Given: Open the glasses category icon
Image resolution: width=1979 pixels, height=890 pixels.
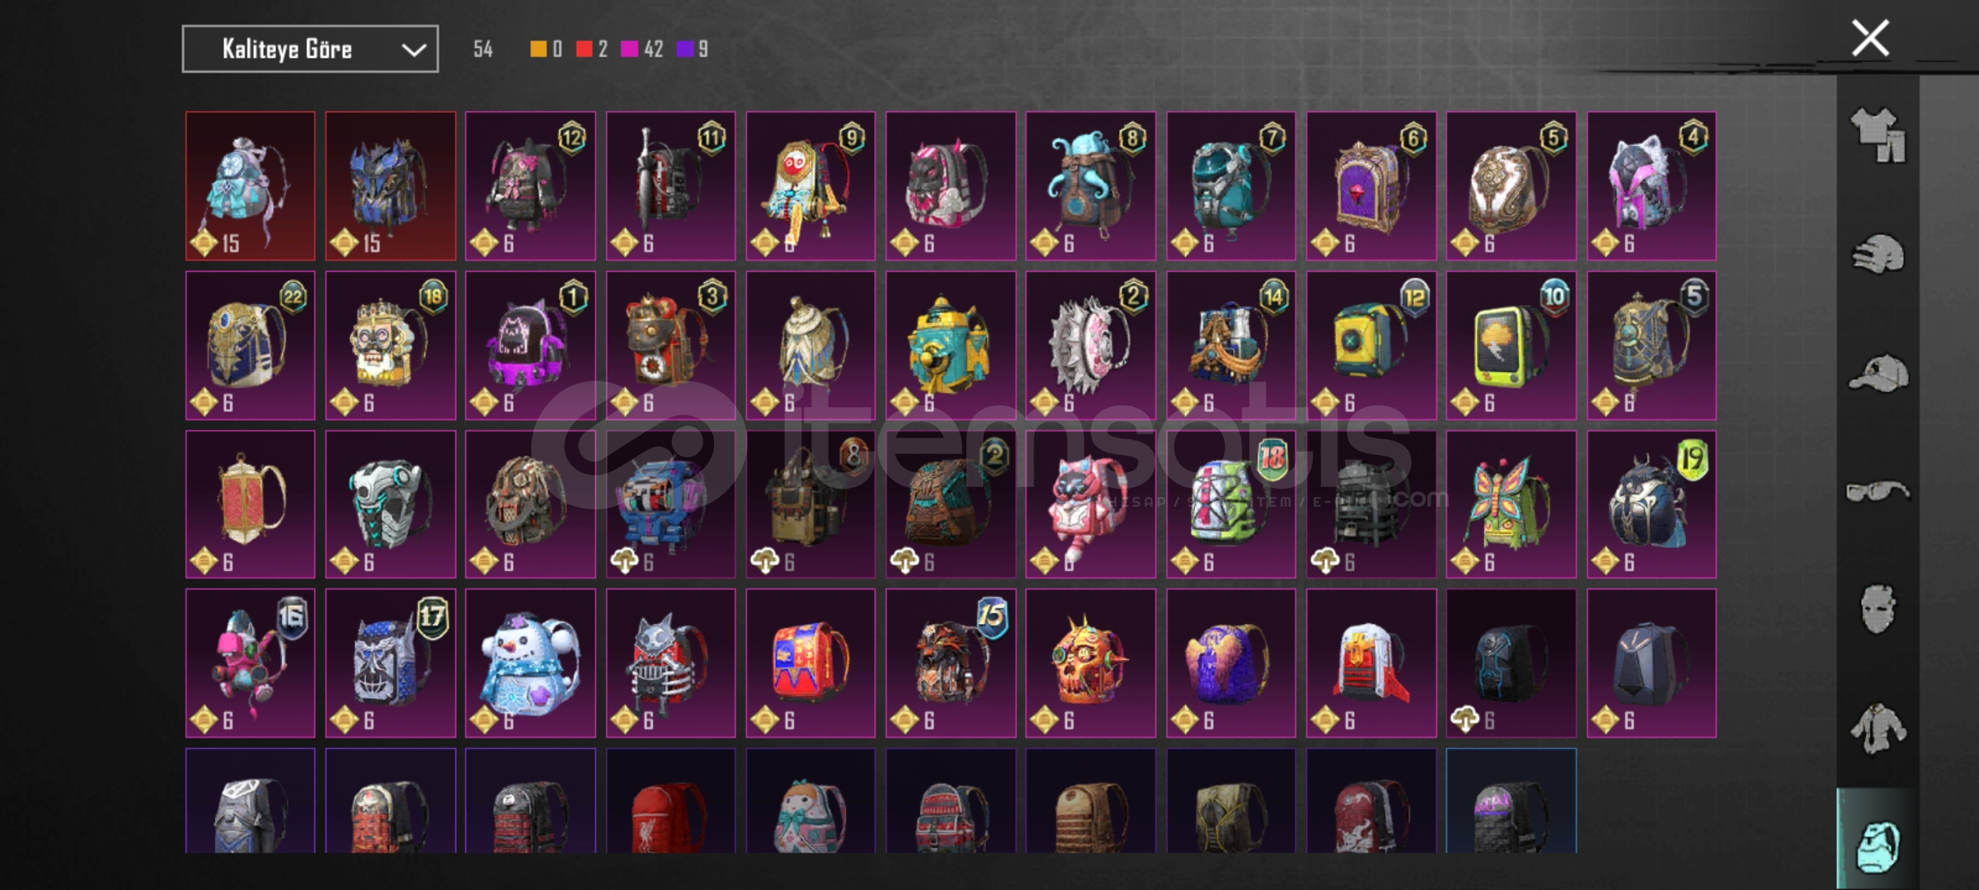Looking at the screenshot, I should pyautogui.click(x=1878, y=492).
